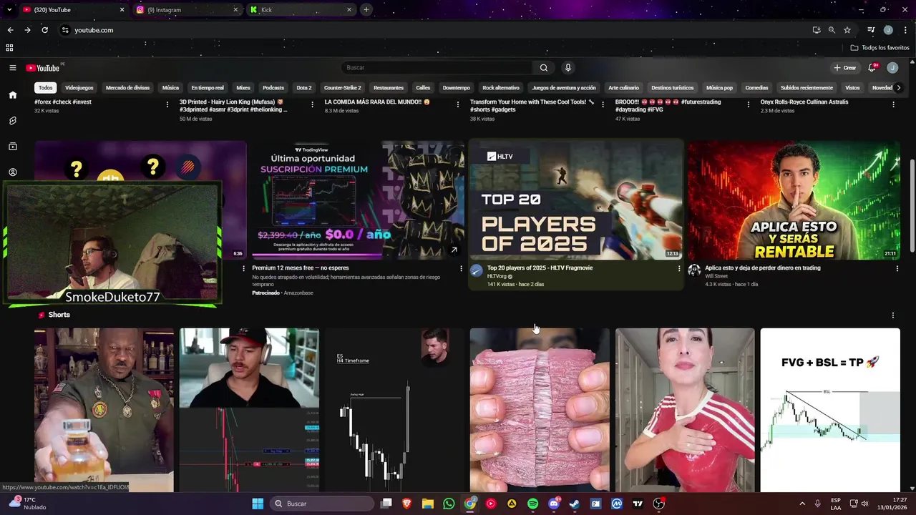Viewport: 916px width, 515px height.
Task: Open Discord from the taskbar
Action: pyautogui.click(x=554, y=504)
